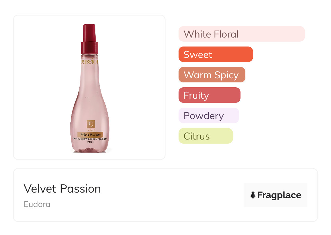Select the White Floral accord bar
Viewport: 331px width, 235px height.
pos(242,34)
